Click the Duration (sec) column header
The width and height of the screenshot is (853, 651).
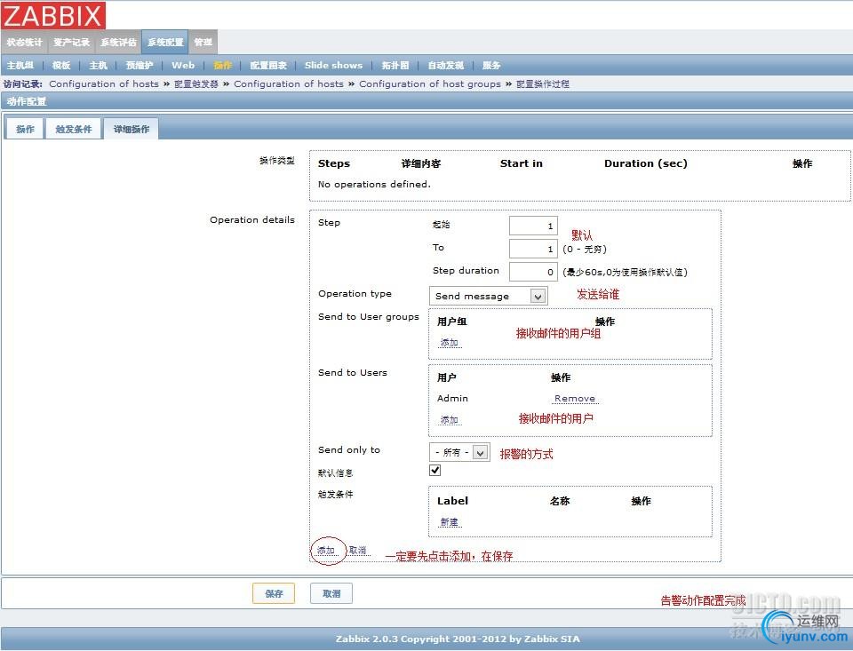pos(646,163)
